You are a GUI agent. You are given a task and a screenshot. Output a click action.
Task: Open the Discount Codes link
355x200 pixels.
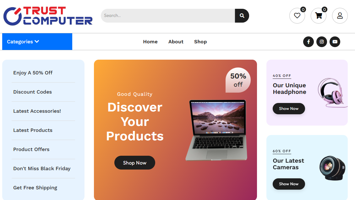32,92
